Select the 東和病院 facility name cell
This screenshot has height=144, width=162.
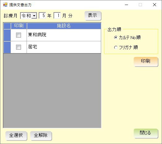(x=64, y=35)
